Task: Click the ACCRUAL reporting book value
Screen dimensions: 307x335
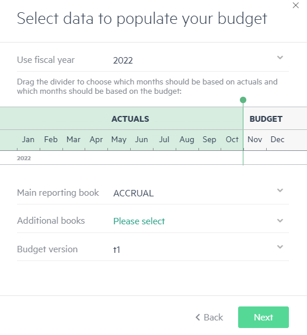Action: pyautogui.click(x=134, y=193)
